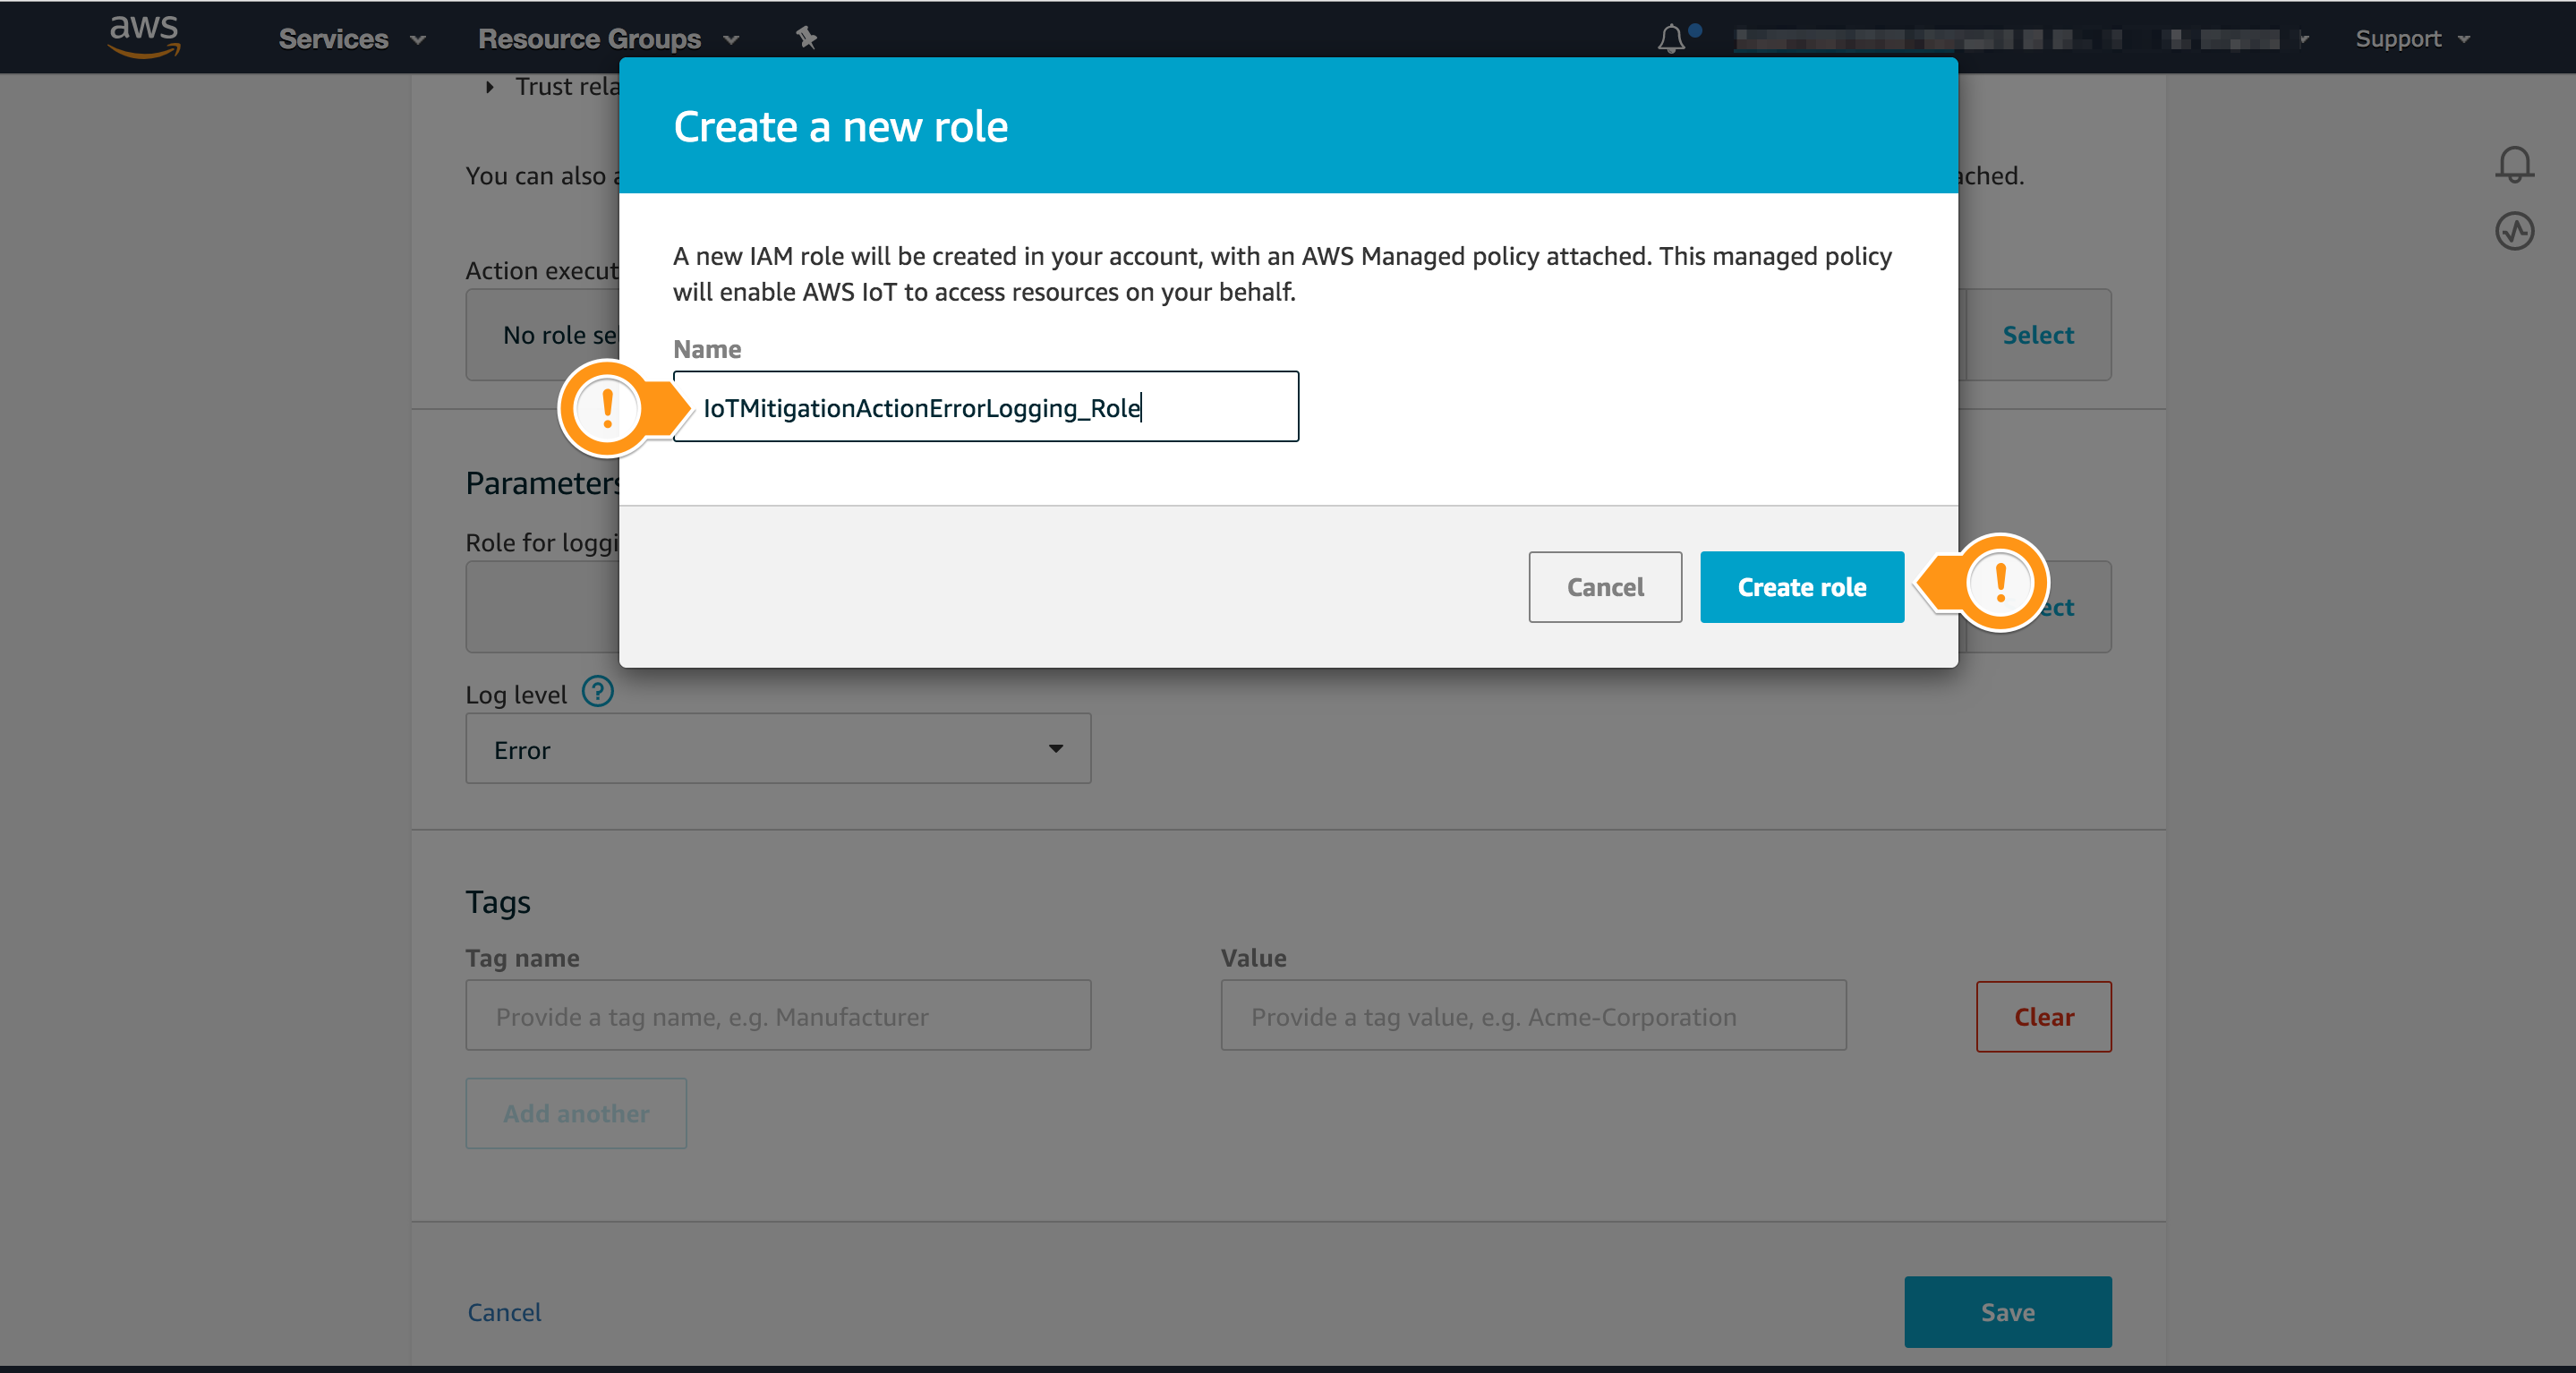Cancel the Create a new role dialog
Image resolution: width=2576 pixels, height=1373 pixels.
click(x=1605, y=587)
